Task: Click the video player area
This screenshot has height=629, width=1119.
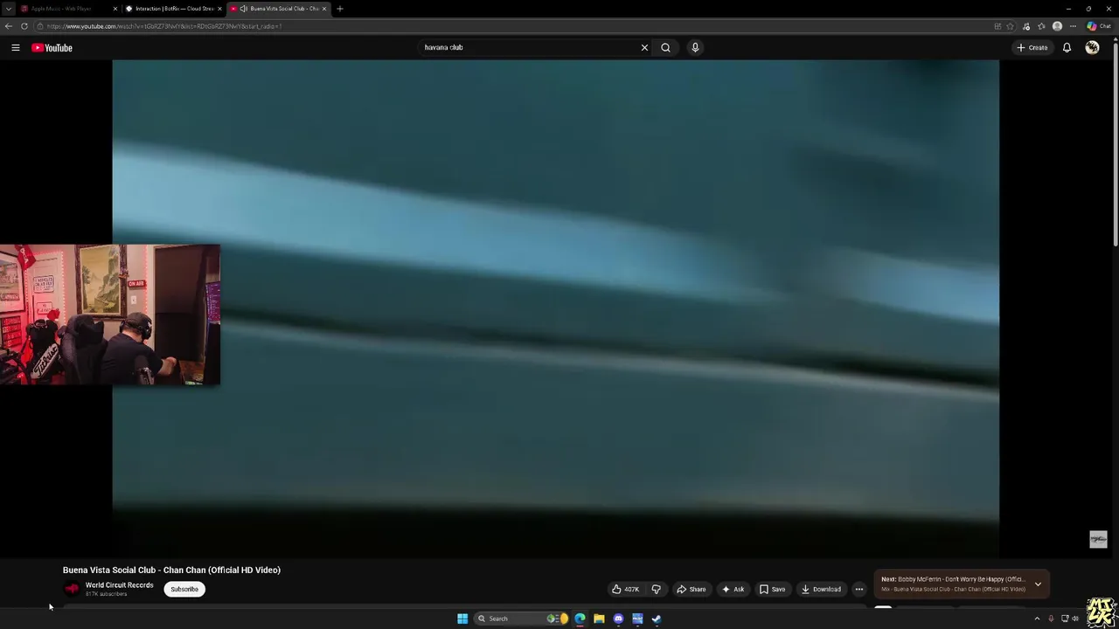Action: point(555,308)
